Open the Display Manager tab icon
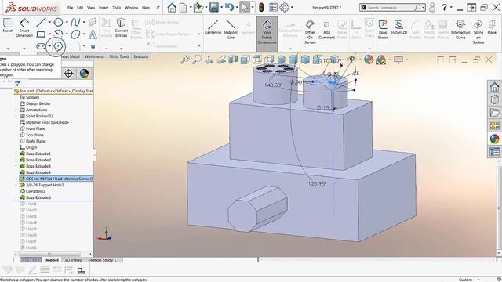This screenshot has height=282, width=502. point(84,74)
